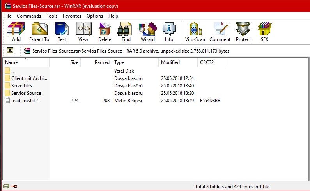Screen dimensions: 310x191
Task: Click the read_me.txt file icon
Action: pos(7,101)
